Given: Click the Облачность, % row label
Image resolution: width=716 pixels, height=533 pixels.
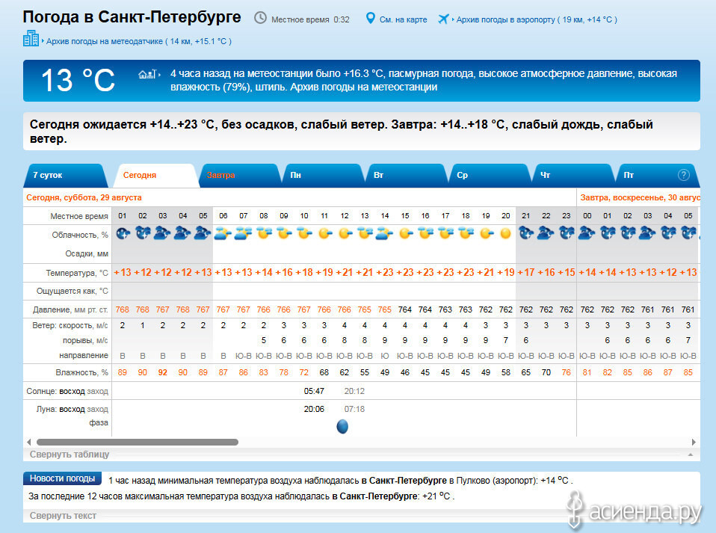Looking at the screenshot, I should click(80, 235).
